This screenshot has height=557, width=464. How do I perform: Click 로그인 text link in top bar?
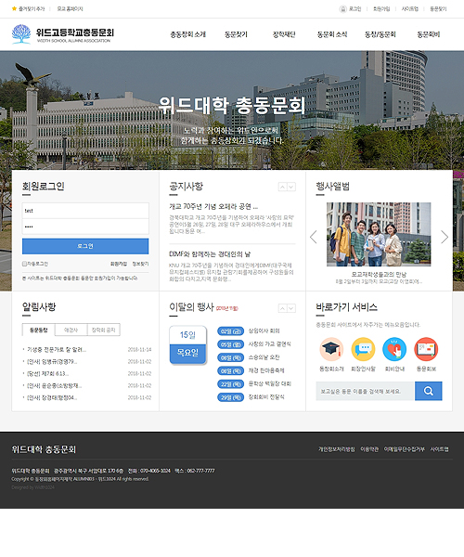(x=354, y=9)
